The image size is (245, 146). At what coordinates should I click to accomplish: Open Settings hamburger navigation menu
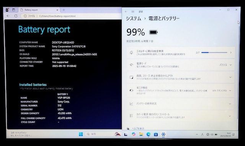(133, 11)
